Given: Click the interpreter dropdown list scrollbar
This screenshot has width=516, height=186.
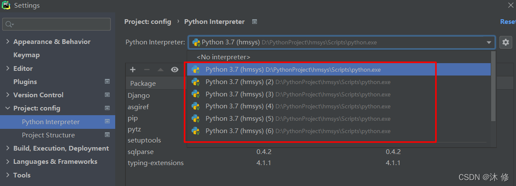Looking at the screenshot, I should [x=493, y=87].
